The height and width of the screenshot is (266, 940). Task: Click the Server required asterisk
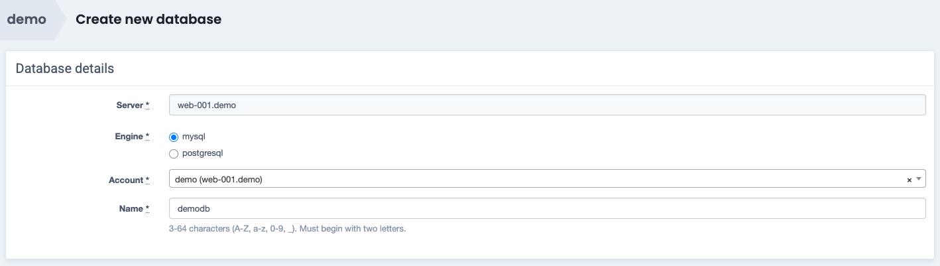(x=147, y=105)
